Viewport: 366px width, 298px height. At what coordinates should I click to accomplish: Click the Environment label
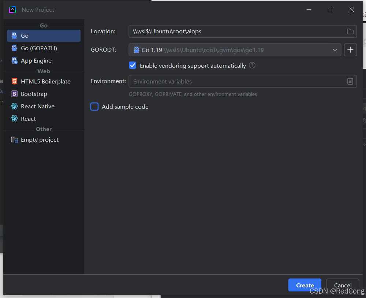point(108,81)
